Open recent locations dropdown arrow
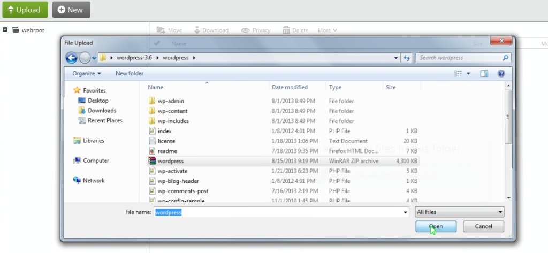This screenshot has height=253, width=548. pos(94,58)
